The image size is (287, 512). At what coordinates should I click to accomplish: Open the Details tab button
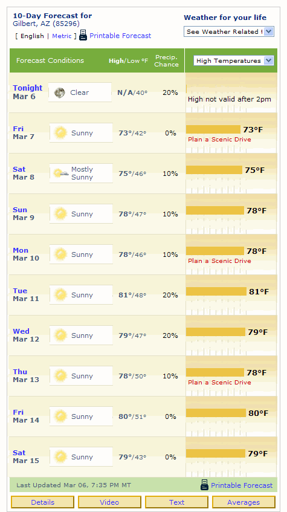(43, 502)
